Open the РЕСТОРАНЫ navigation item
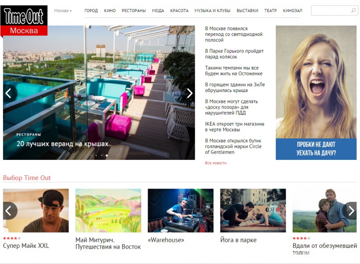Image resolution: width=360 pixels, height=264 pixels. [x=134, y=11]
